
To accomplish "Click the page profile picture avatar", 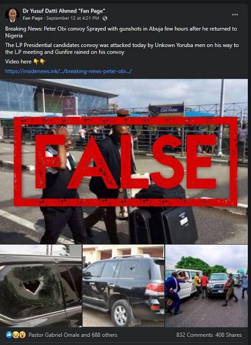I will point(12,15).
